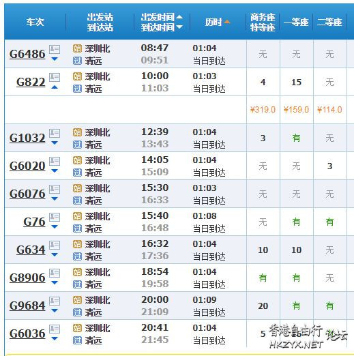354x356 pixels.
Task: Open ID card icon beside G6020
Action: 55,161
